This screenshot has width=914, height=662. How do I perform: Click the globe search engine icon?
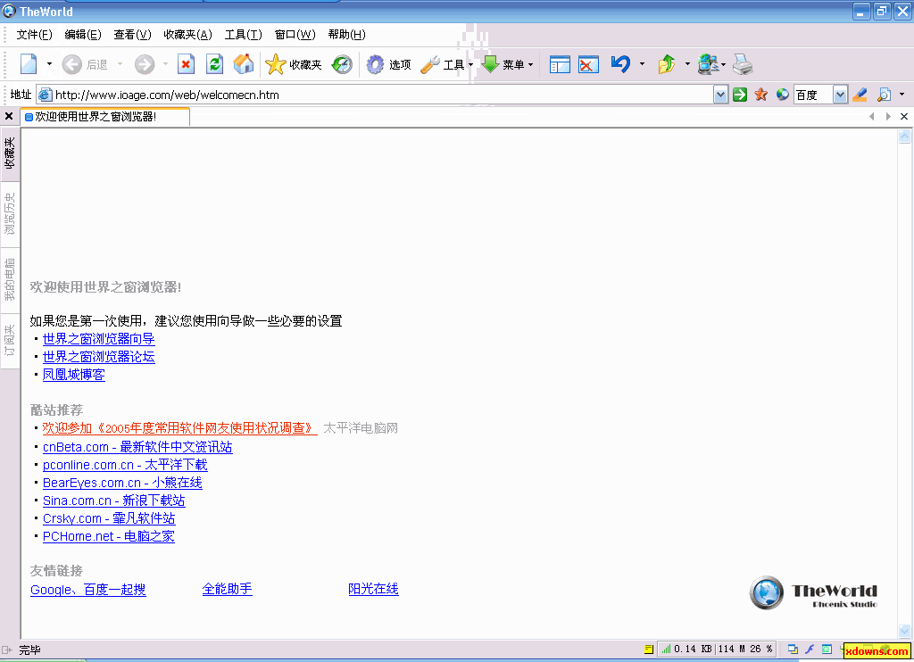[782, 95]
